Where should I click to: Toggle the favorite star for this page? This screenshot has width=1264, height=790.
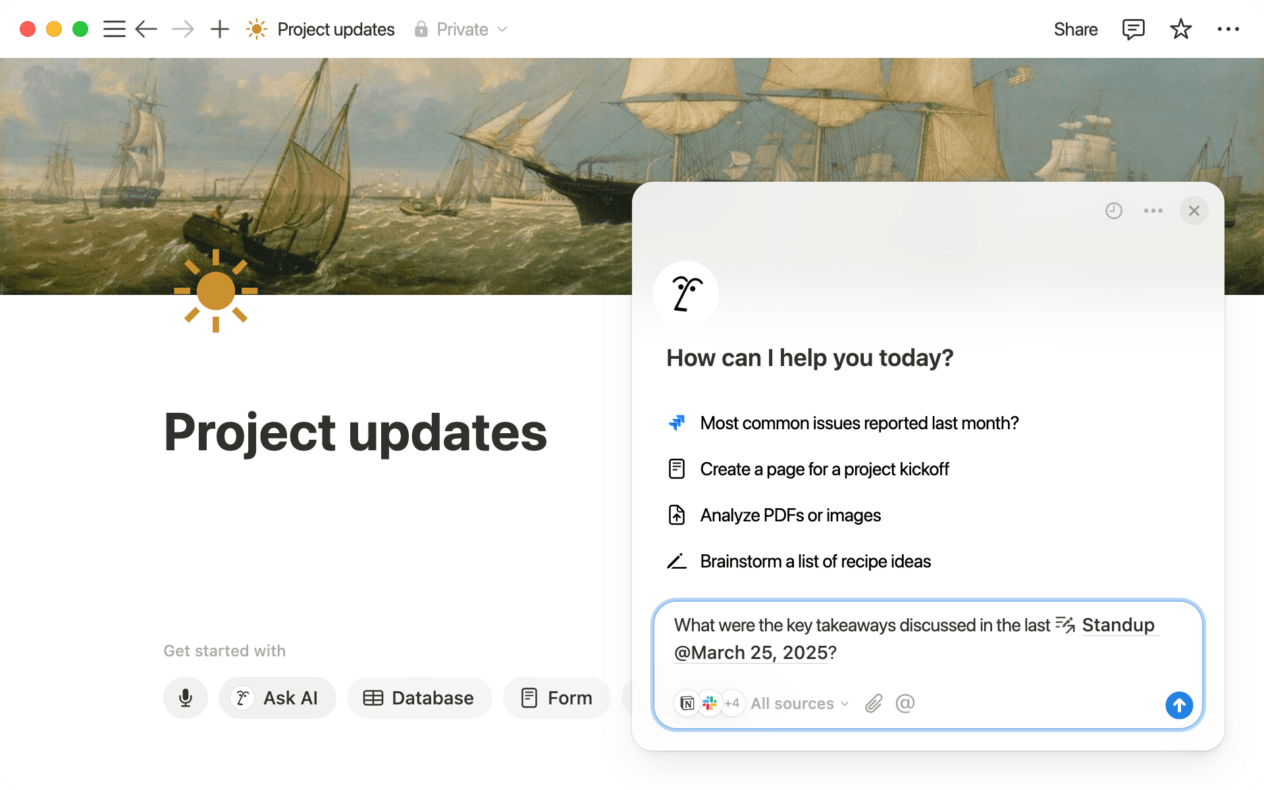1180,29
